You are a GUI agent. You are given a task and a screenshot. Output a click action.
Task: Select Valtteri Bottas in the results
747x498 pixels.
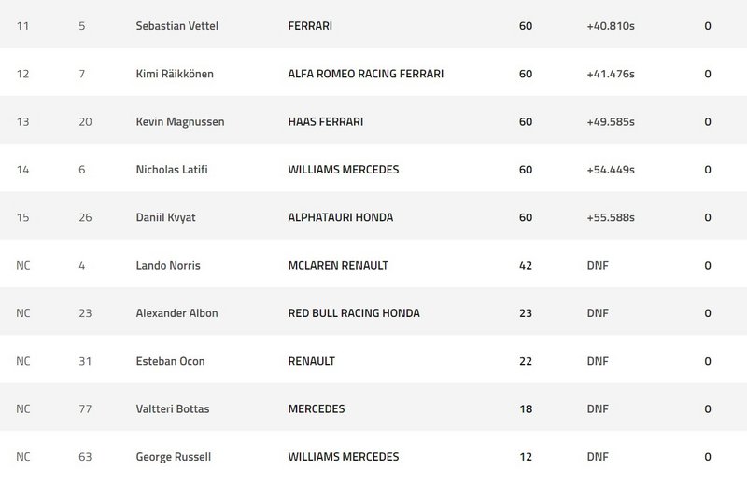point(170,408)
